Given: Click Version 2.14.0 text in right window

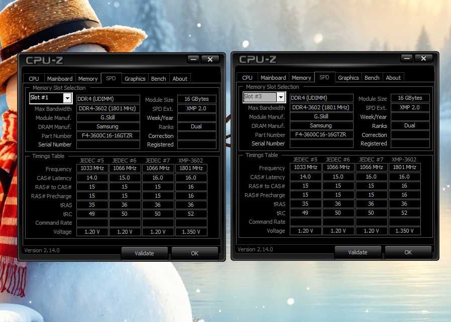Looking at the screenshot, I should [x=255, y=249].
